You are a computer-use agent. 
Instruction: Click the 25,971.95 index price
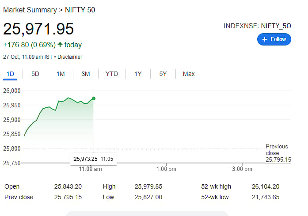pos(38,29)
